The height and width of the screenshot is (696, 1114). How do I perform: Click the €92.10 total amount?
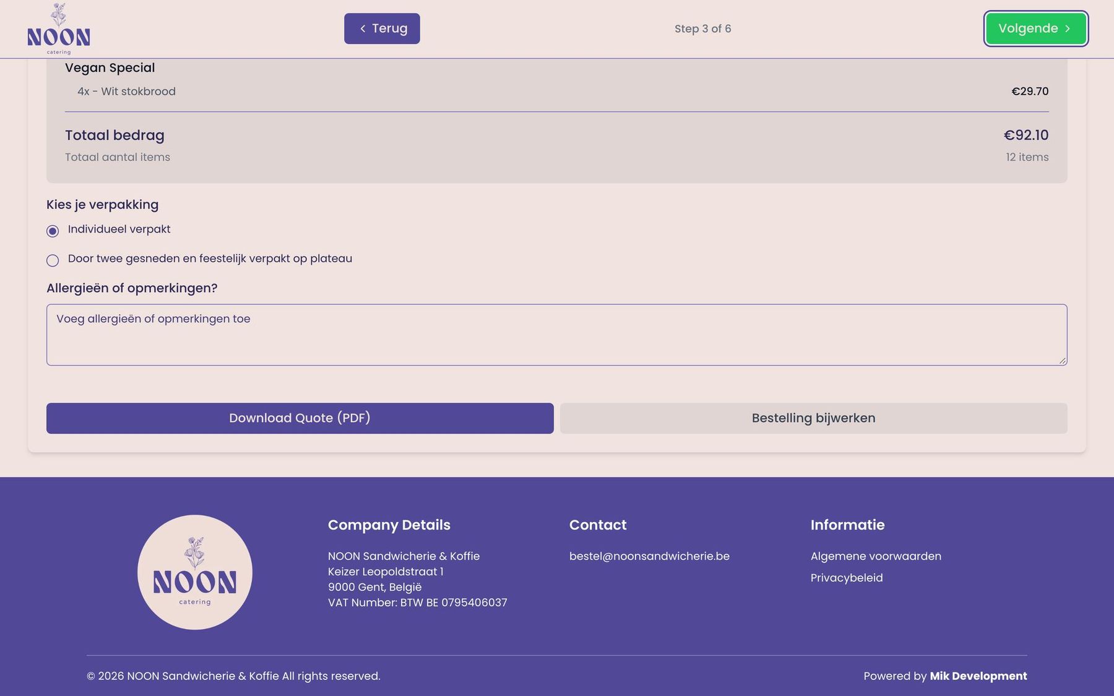(x=1025, y=135)
